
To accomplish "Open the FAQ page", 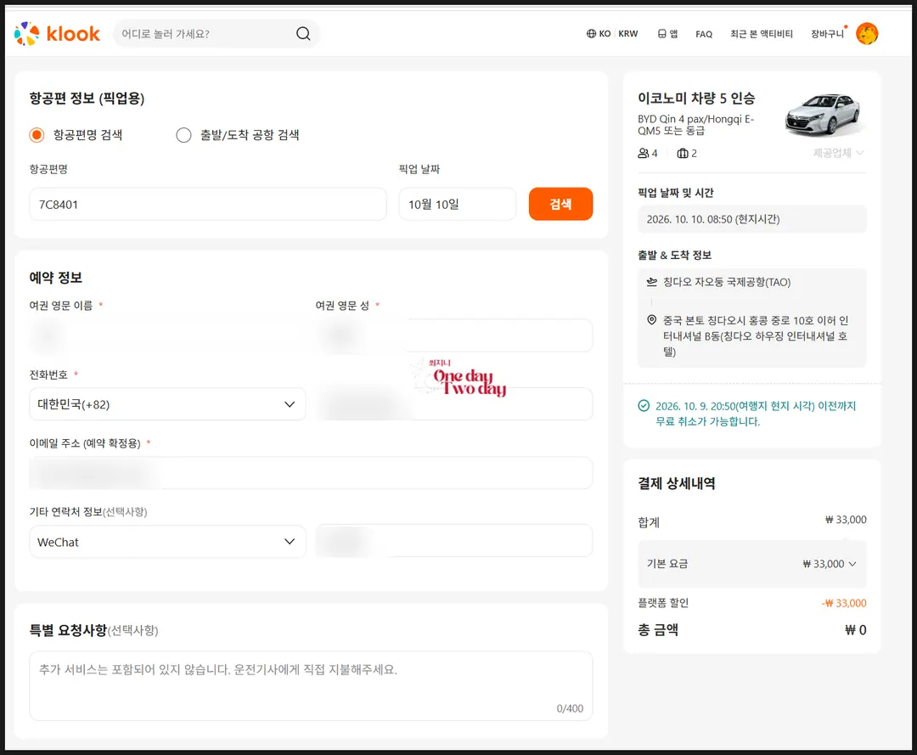I will click(x=704, y=34).
